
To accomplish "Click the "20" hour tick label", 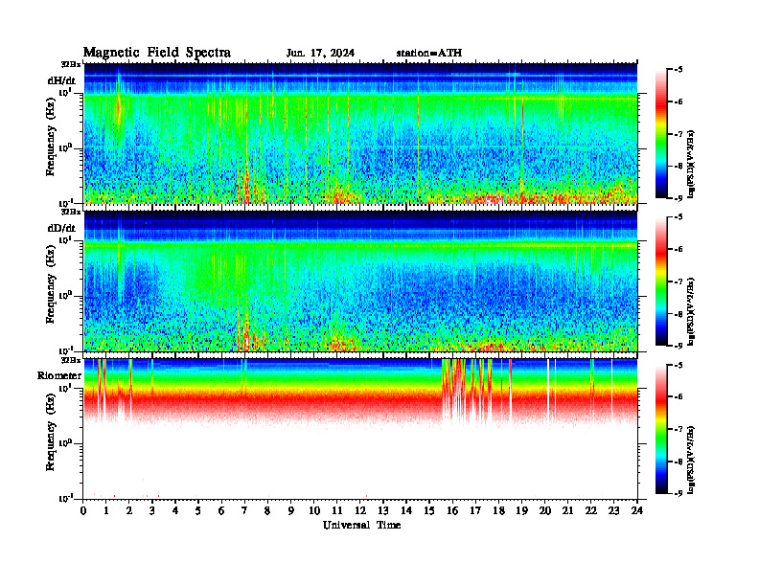I will click(544, 511).
